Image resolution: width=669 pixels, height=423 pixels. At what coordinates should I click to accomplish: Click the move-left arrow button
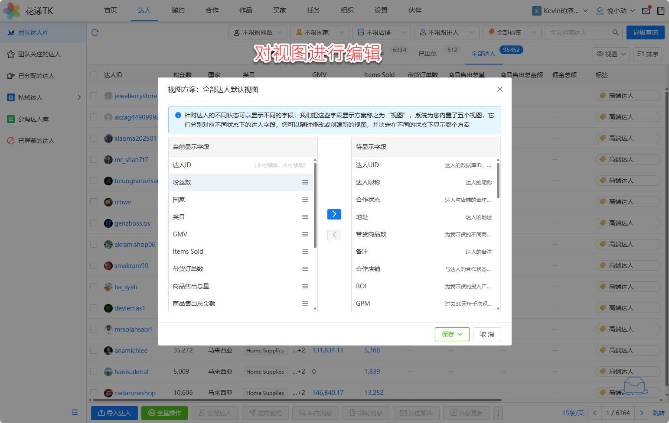point(334,235)
